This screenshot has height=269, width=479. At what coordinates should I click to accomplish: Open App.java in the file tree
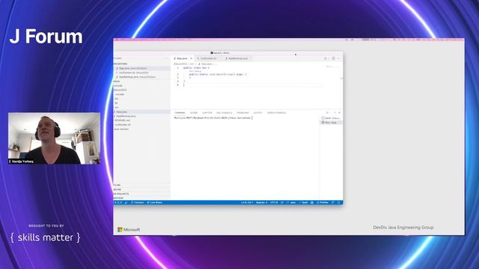pos(141,112)
